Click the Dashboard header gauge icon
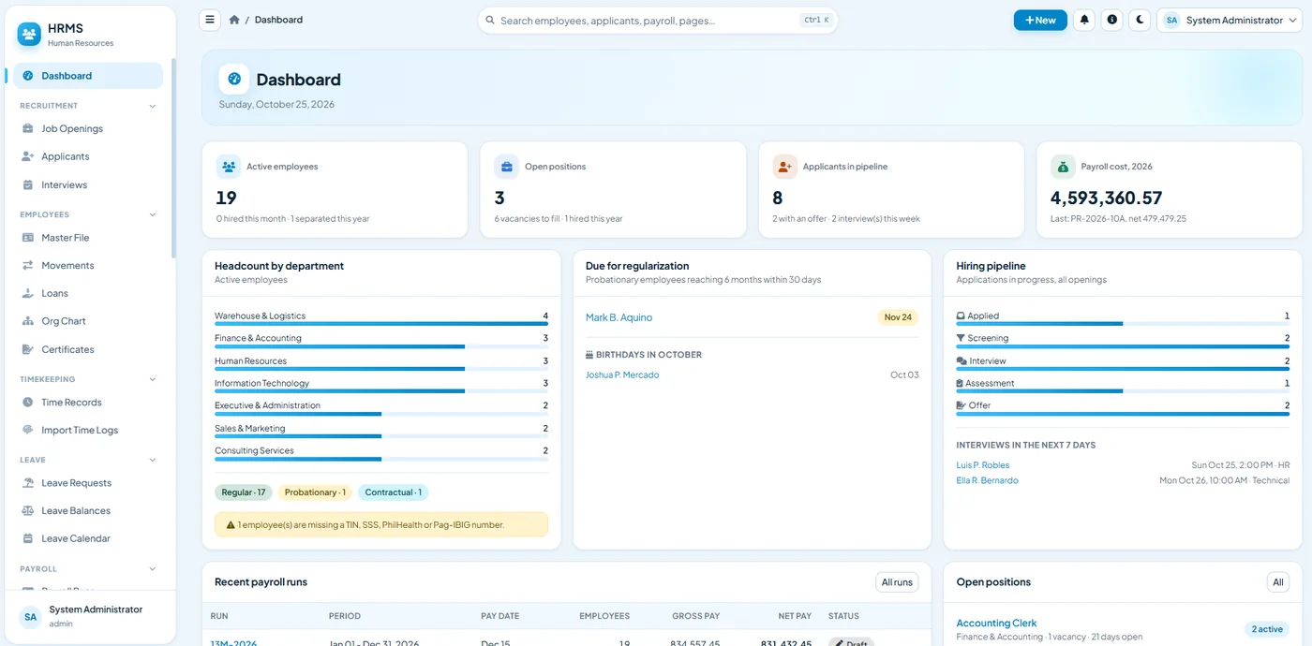The height and width of the screenshot is (646, 1312). 234,80
